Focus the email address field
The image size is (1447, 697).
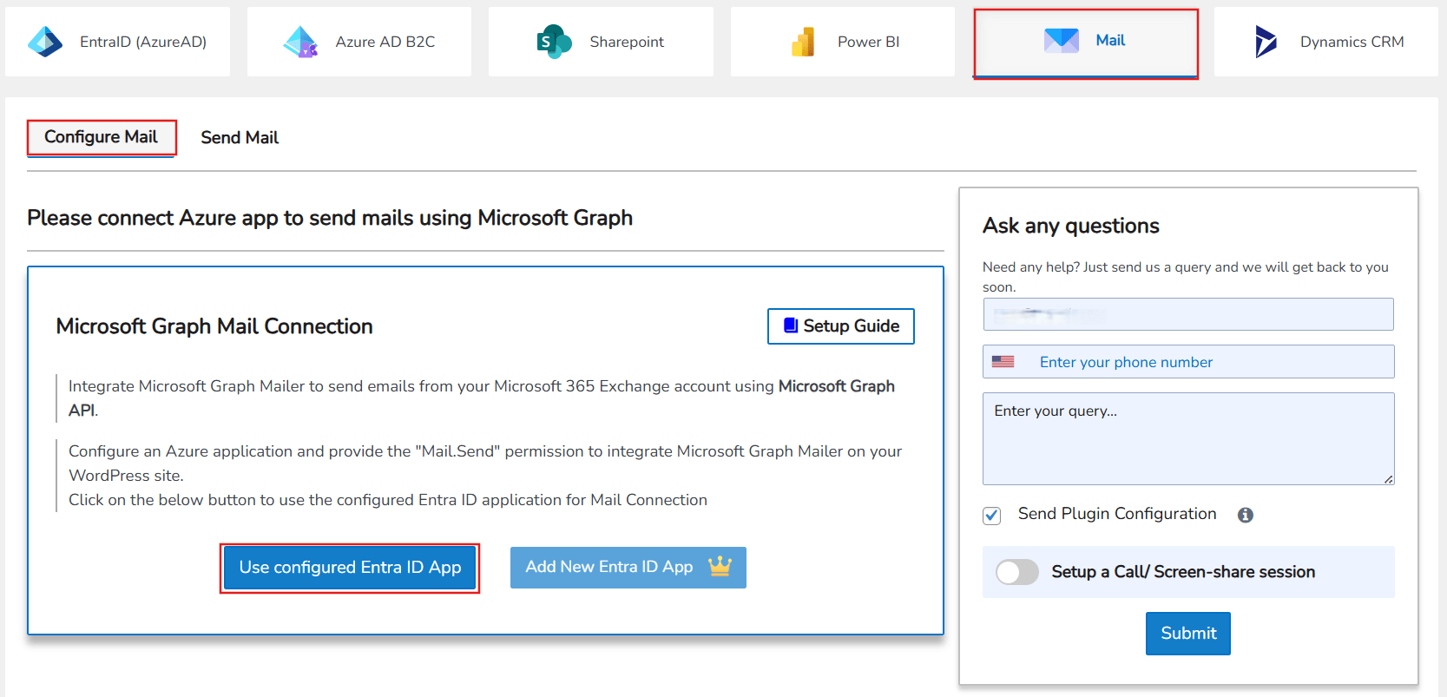tap(1188, 314)
